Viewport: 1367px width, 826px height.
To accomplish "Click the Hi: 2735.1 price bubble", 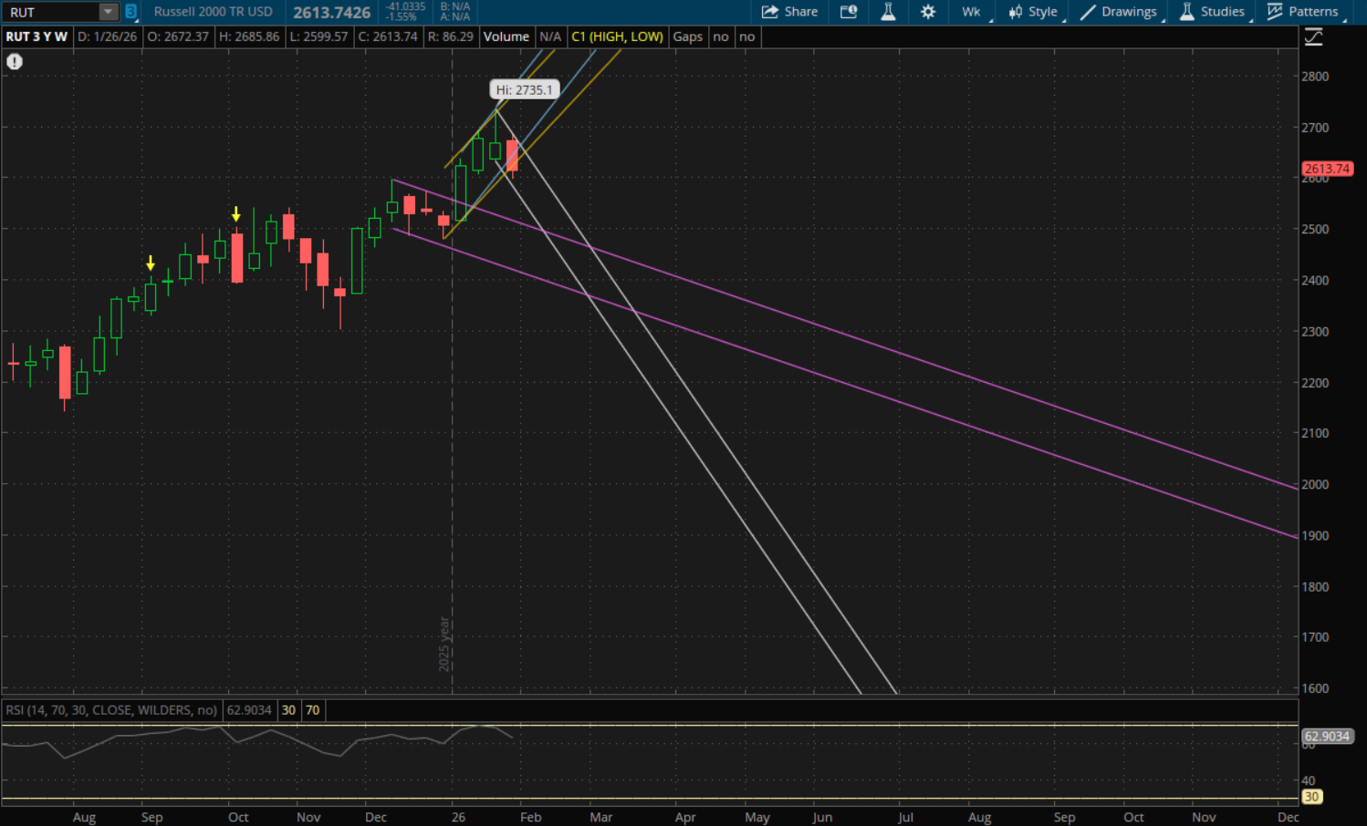I will (x=524, y=90).
